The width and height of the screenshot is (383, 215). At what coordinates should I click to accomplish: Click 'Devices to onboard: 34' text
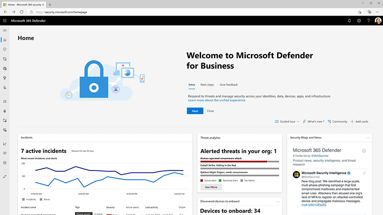coord(230,211)
